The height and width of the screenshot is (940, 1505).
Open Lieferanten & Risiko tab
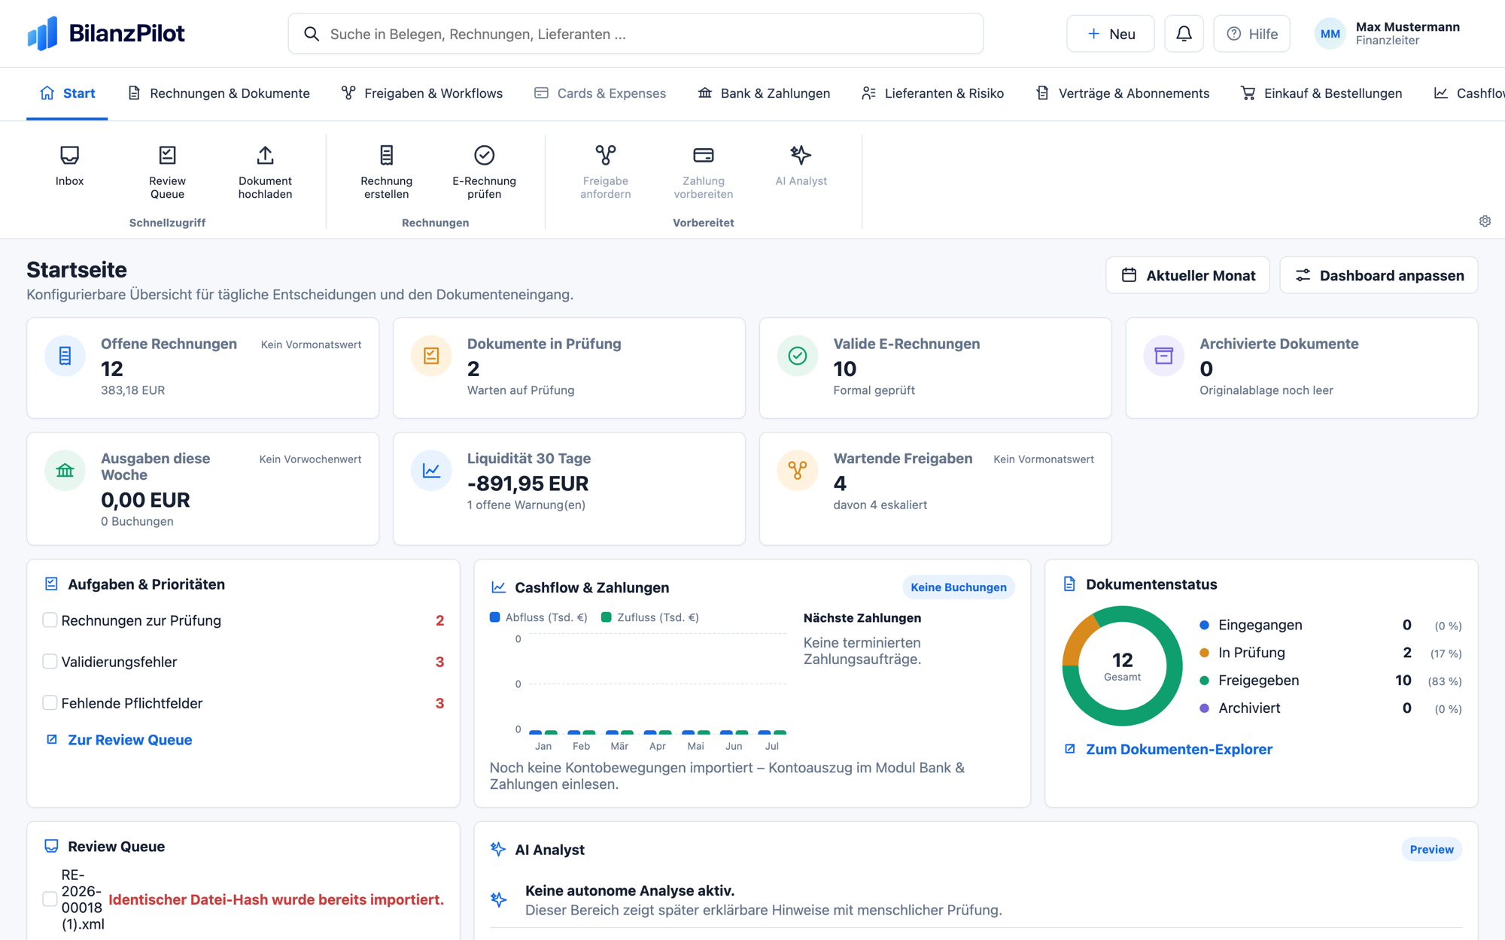(932, 93)
